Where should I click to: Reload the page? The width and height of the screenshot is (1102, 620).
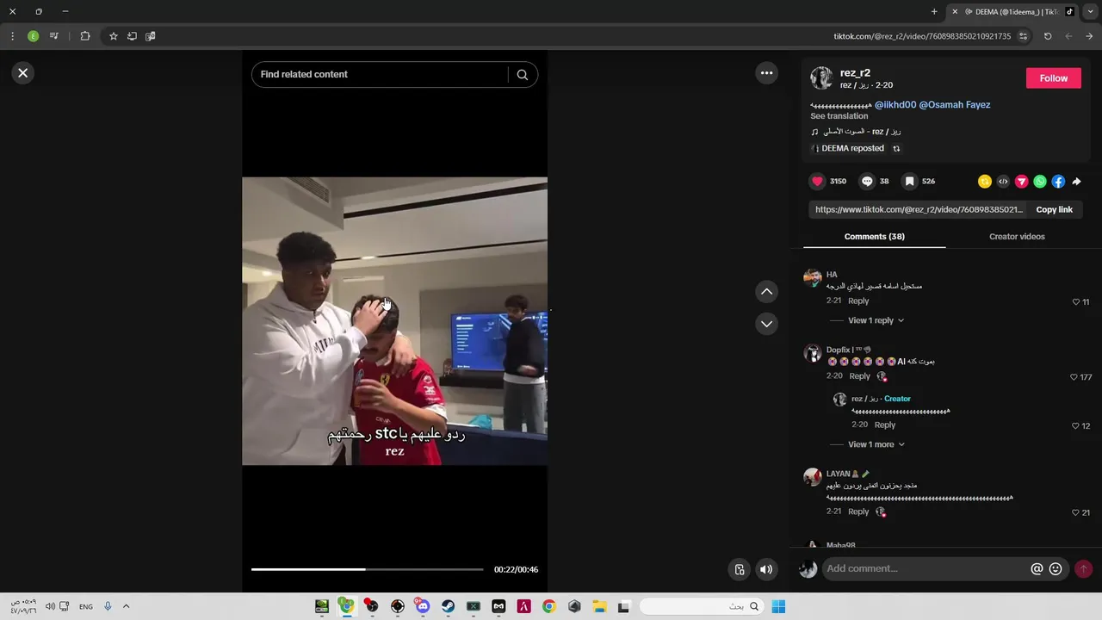point(1048,36)
